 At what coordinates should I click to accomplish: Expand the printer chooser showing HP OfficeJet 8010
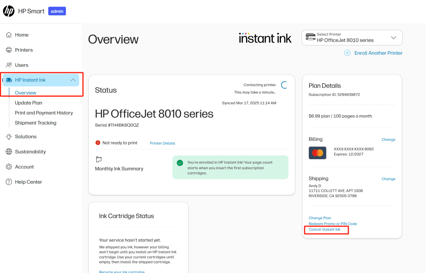352,37
